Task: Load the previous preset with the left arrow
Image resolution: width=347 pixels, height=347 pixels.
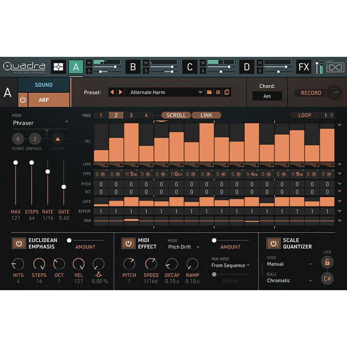Action: tap(112, 92)
